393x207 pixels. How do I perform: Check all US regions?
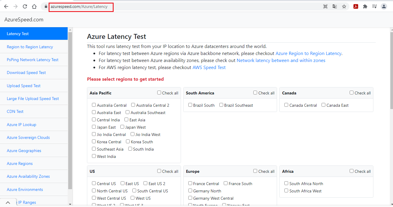[x=159, y=171]
